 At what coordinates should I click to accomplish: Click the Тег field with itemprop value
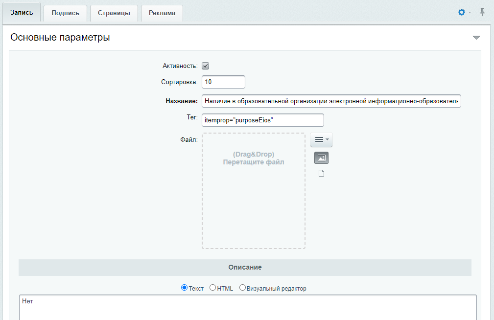pyautogui.click(x=263, y=120)
